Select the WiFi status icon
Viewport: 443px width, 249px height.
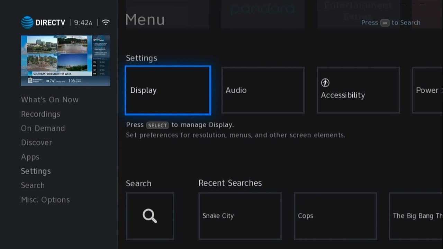tap(106, 22)
